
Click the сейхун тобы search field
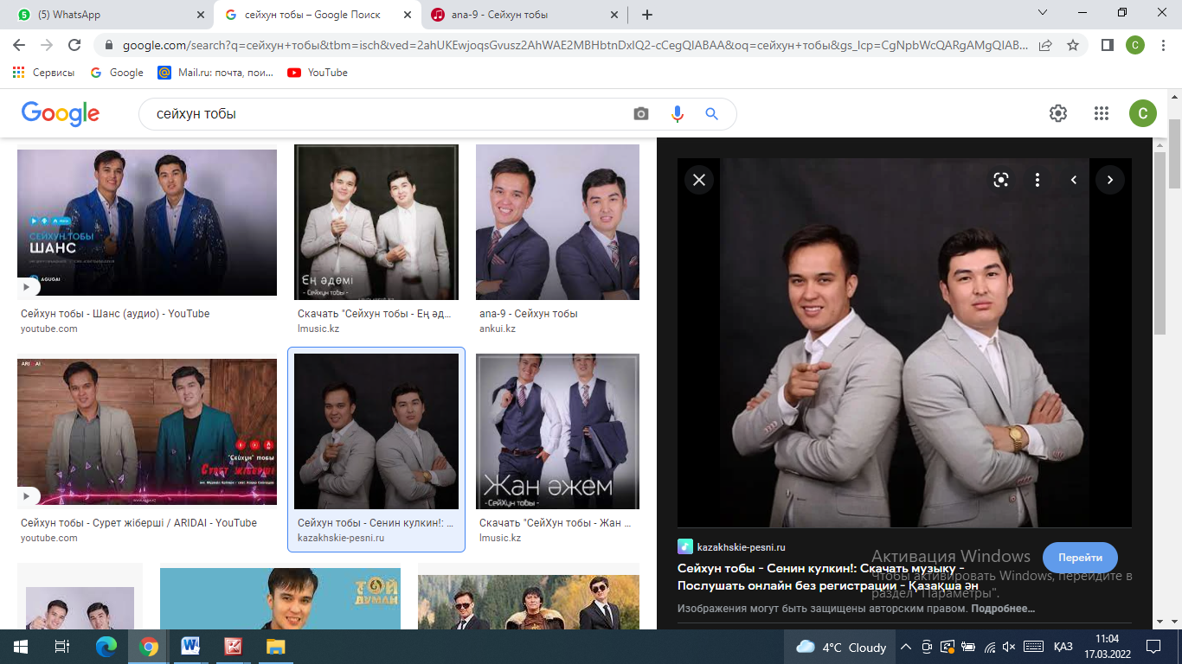coord(389,114)
